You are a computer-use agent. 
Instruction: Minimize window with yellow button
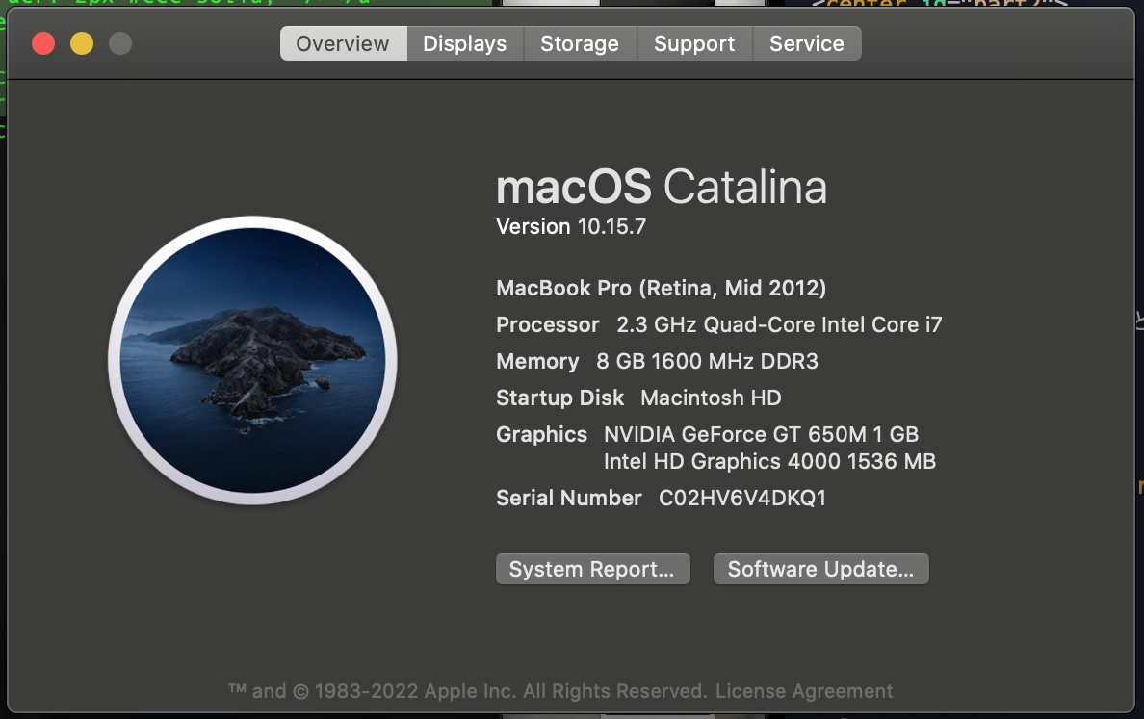point(82,43)
